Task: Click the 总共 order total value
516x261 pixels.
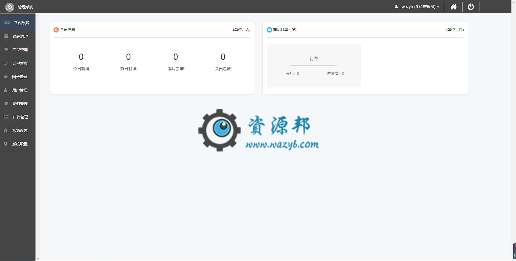Action: tap(298, 74)
